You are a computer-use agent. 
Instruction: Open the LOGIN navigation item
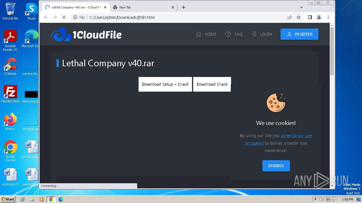click(x=262, y=34)
